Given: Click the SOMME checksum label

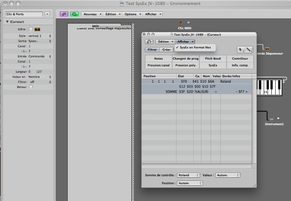Looking at the screenshot, I should (x=171, y=92).
